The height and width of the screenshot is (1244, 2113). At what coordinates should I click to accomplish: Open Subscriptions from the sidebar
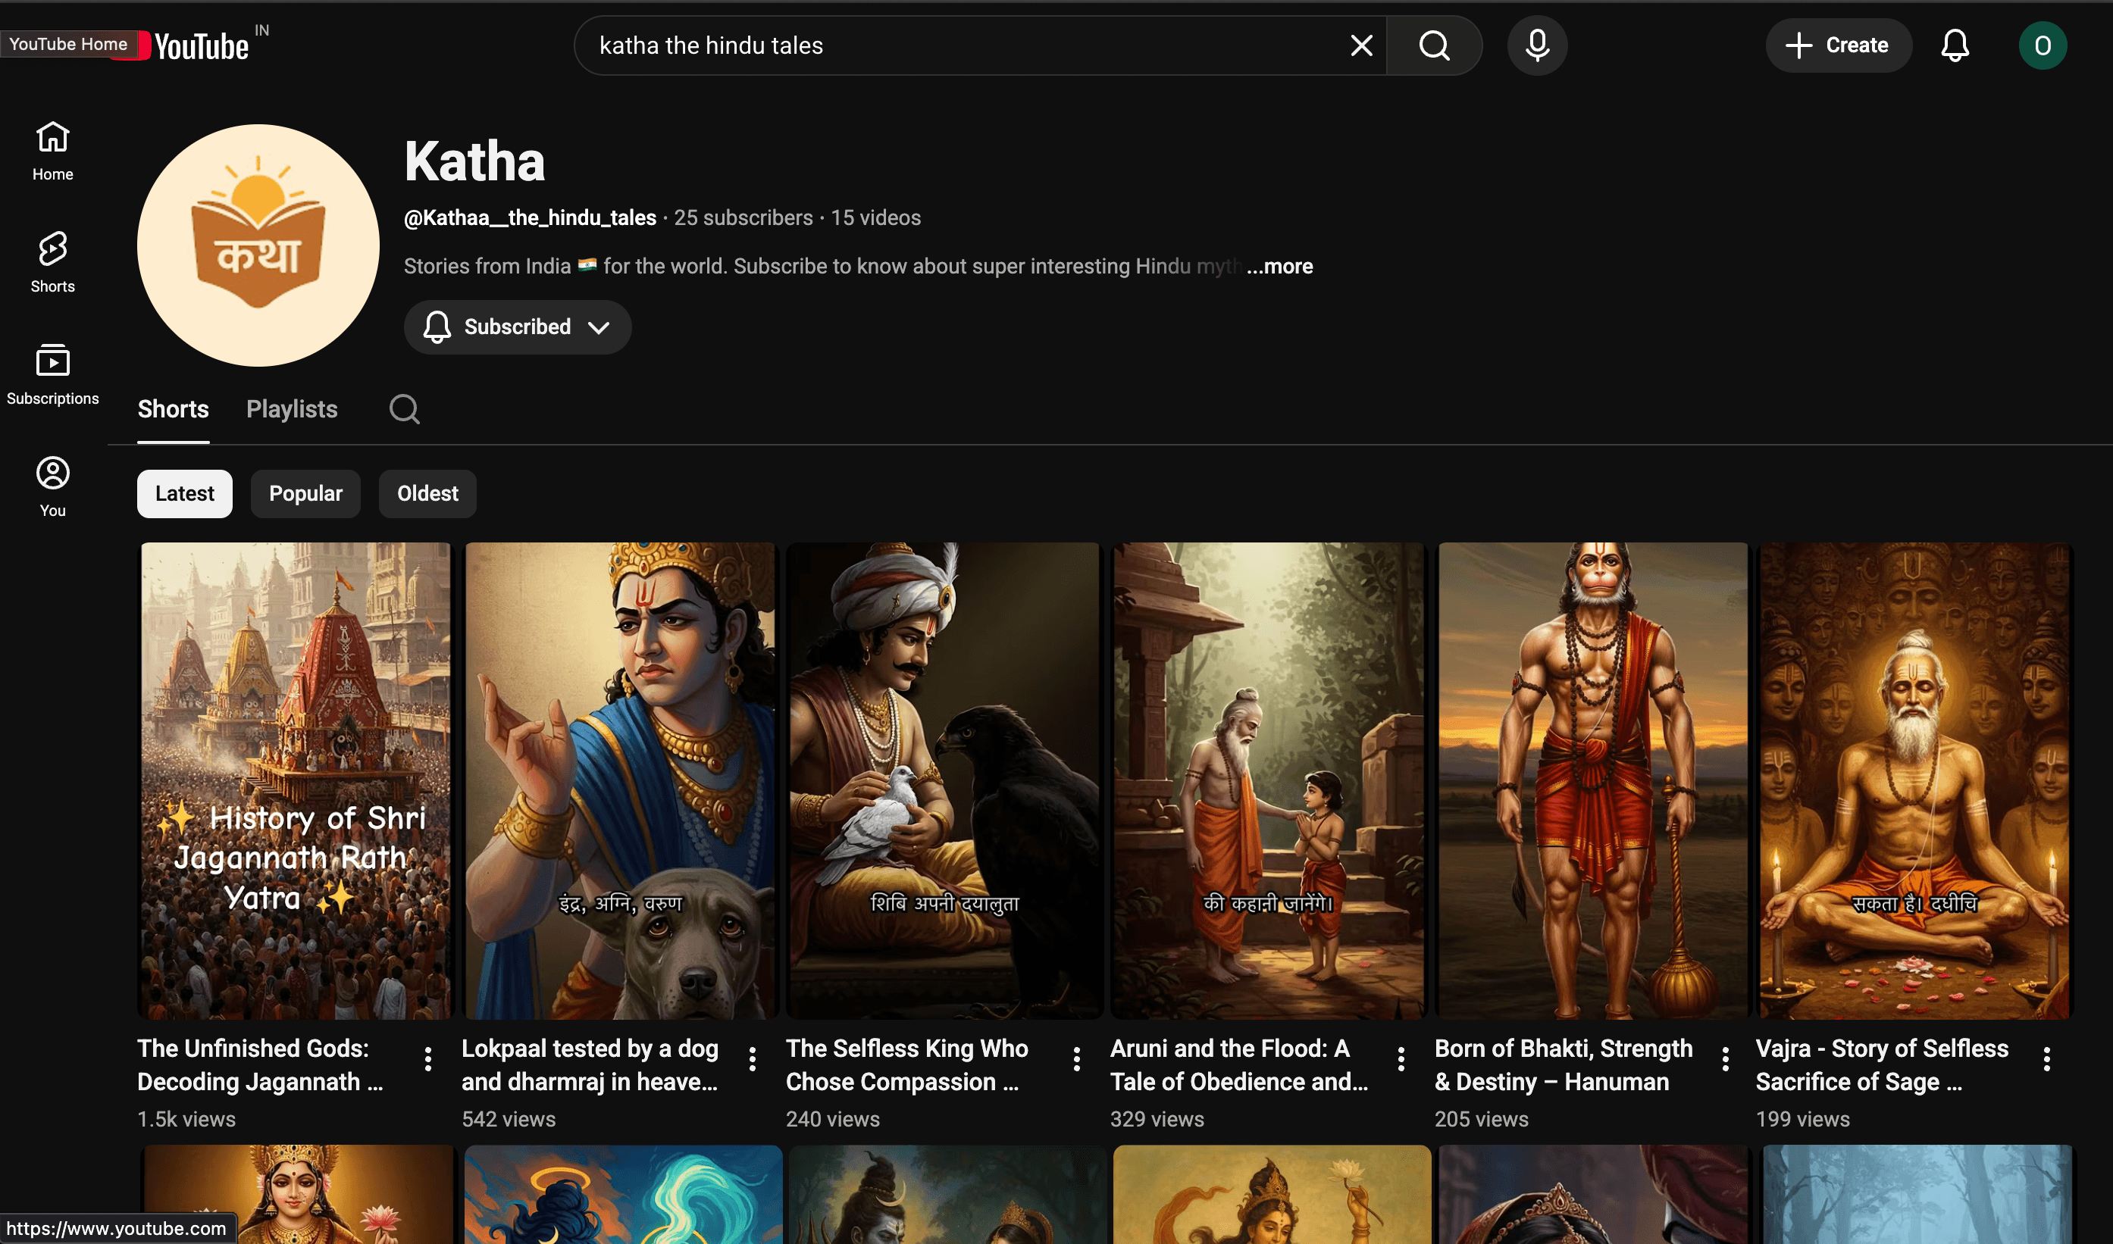52,375
